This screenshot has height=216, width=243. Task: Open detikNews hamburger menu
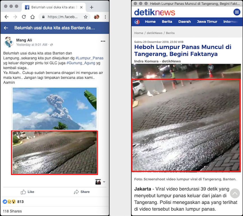pyautogui.click(x=237, y=12)
